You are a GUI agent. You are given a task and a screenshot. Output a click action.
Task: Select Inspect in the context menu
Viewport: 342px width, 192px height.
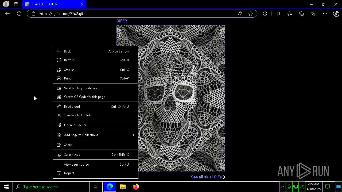point(95,173)
